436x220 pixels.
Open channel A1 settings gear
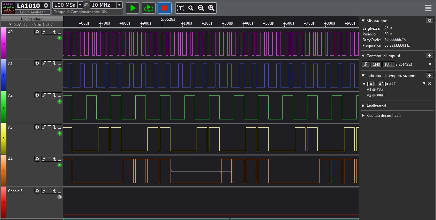click(x=37, y=63)
